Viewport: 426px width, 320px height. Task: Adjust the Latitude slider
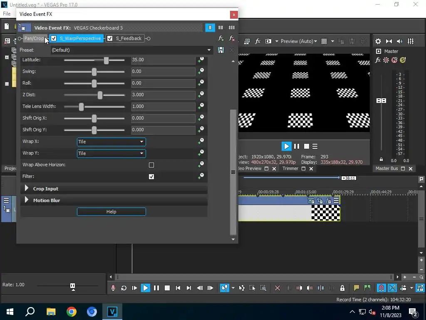click(x=106, y=60)
